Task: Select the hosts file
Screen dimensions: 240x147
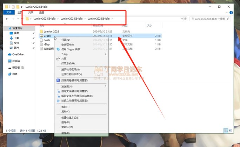Action: coord(47,40)
